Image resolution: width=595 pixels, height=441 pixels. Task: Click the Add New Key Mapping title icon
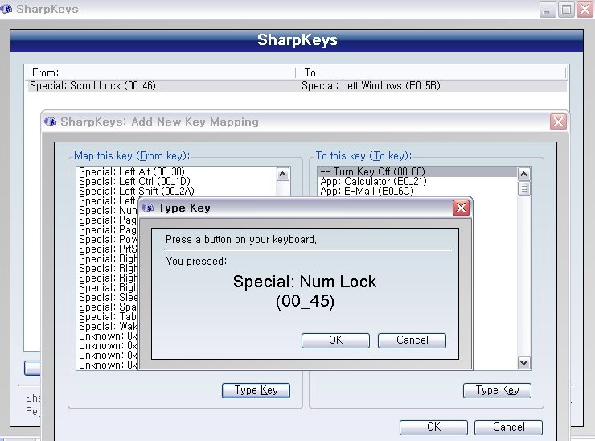click(50, 122)
